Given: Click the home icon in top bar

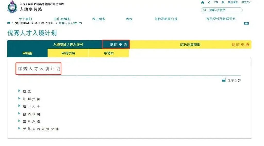Looking at the screenshot, I should pyautogui.click(x=203, y=2).
